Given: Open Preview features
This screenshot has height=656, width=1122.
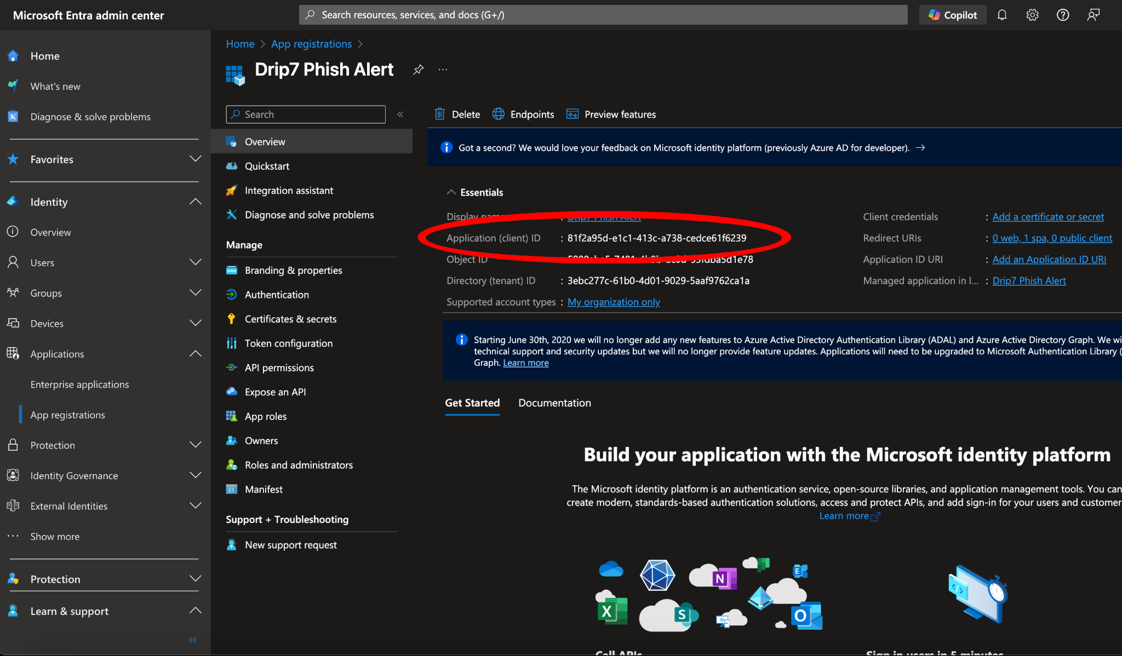Looking at the screenshot, I should click(x=611, y=114).
